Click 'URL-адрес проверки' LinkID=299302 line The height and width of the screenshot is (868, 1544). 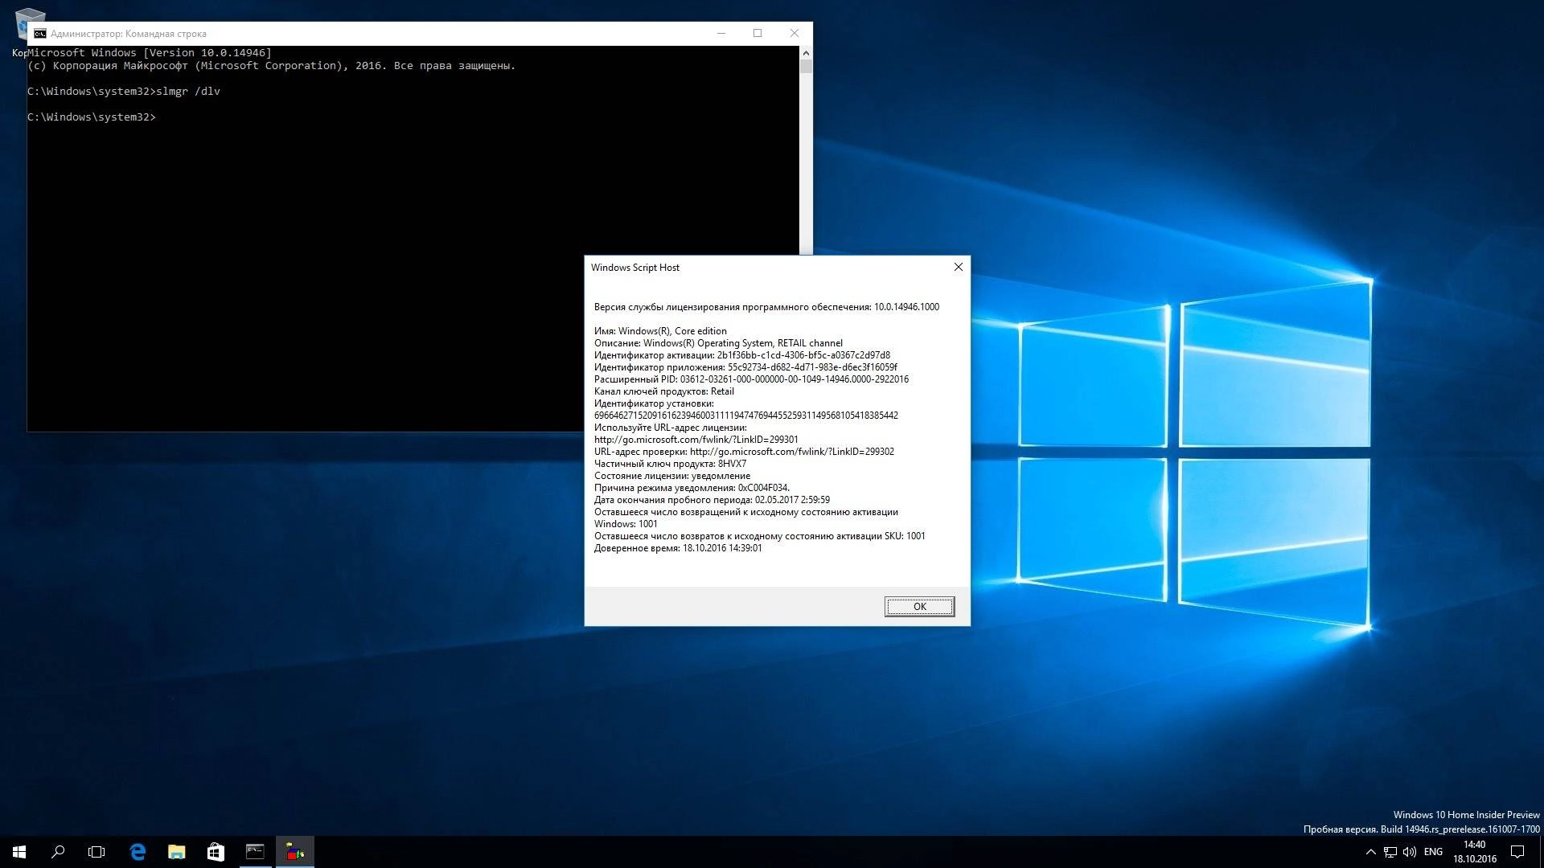[x=744, y=452]
